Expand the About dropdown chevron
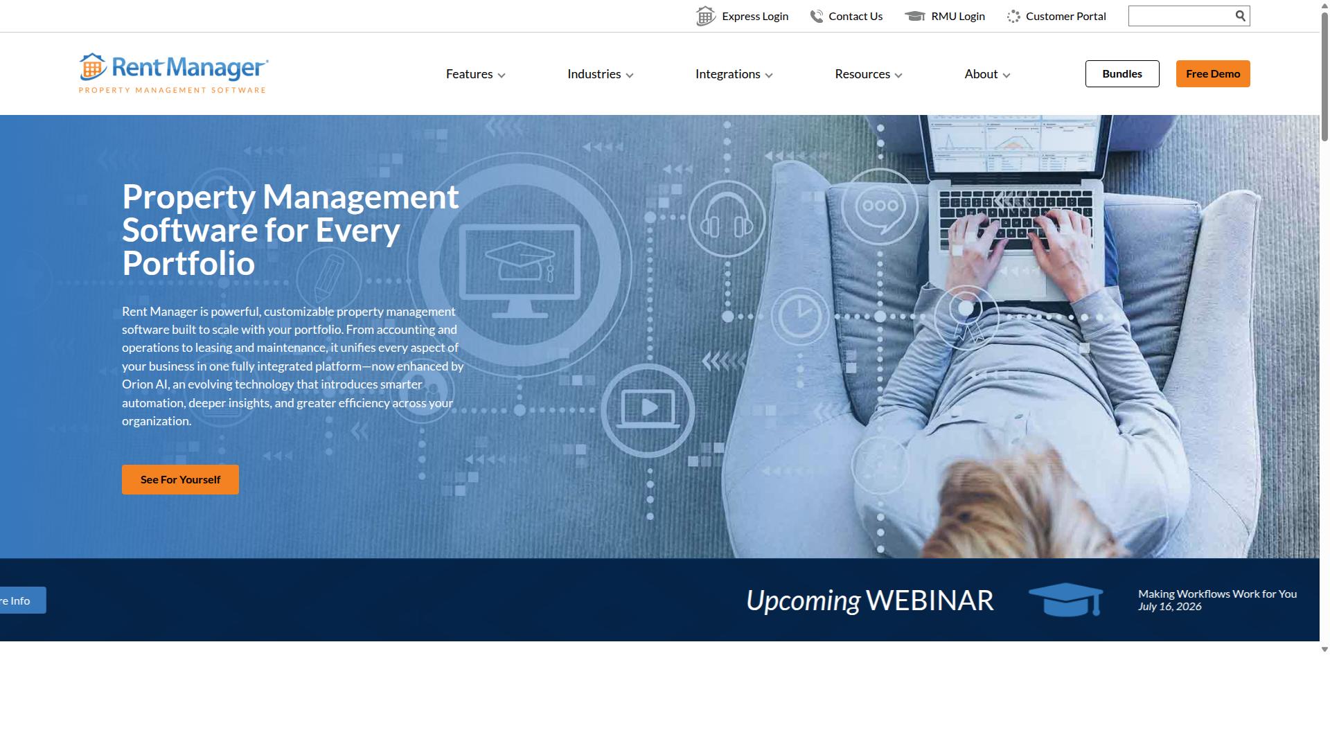The width and height of the screenshot is (1330, 748). (1007, 75)
